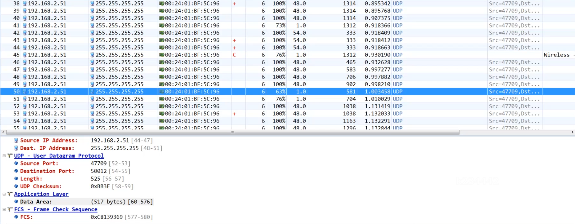
Task: Click the UDP protocol cell of packet 42
Action: [x=397, y=33]
